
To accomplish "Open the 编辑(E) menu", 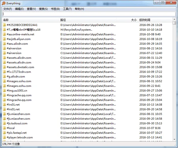I will click(x=19, y=9).
